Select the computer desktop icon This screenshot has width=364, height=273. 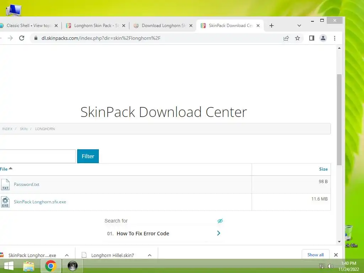(14, 10)
